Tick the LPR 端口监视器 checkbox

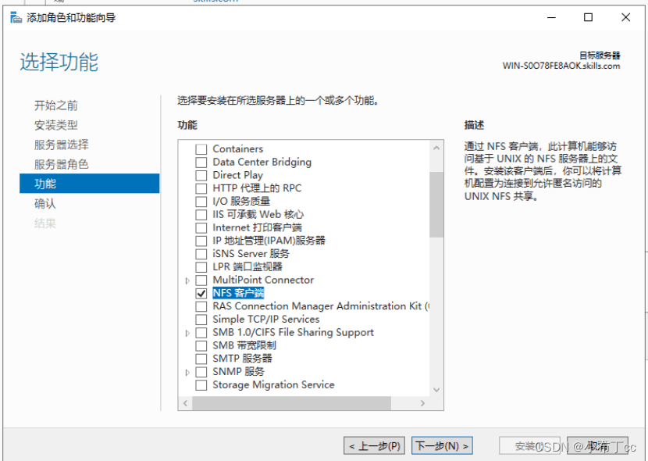201,267
